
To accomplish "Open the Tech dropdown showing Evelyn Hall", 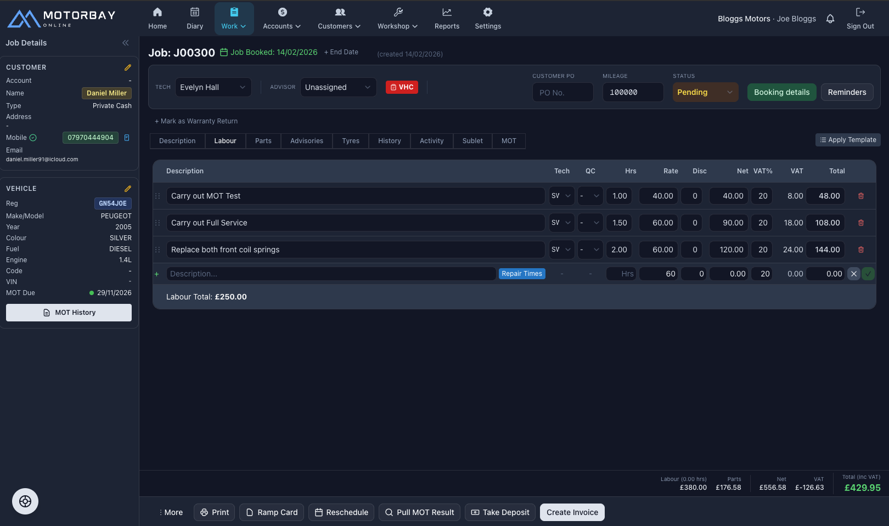I will (x=213, y=87).
